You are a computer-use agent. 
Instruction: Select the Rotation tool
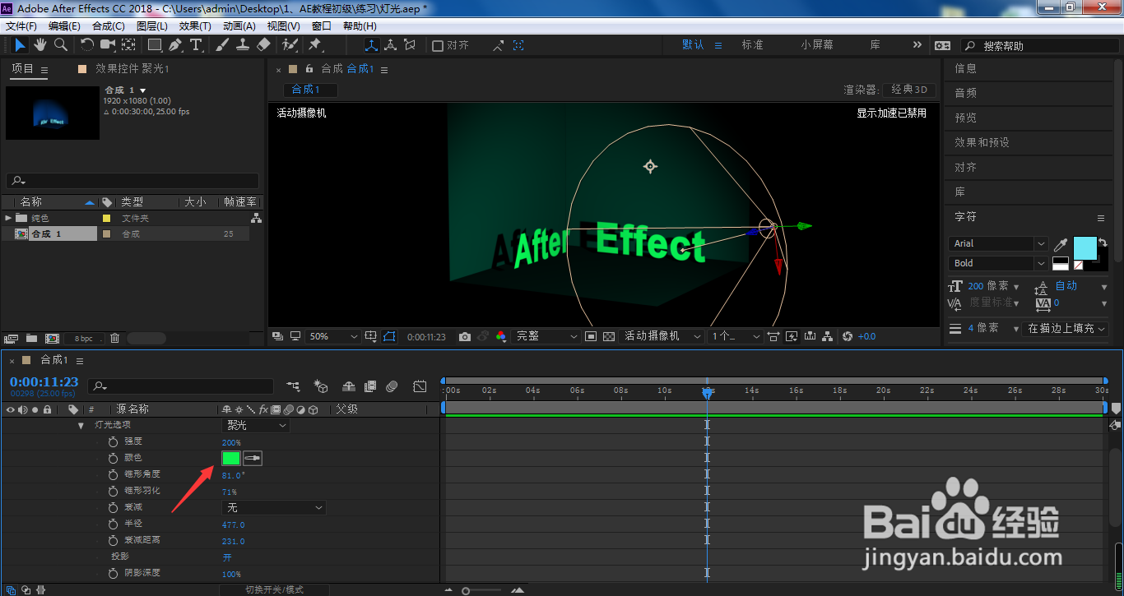(87, 45)
